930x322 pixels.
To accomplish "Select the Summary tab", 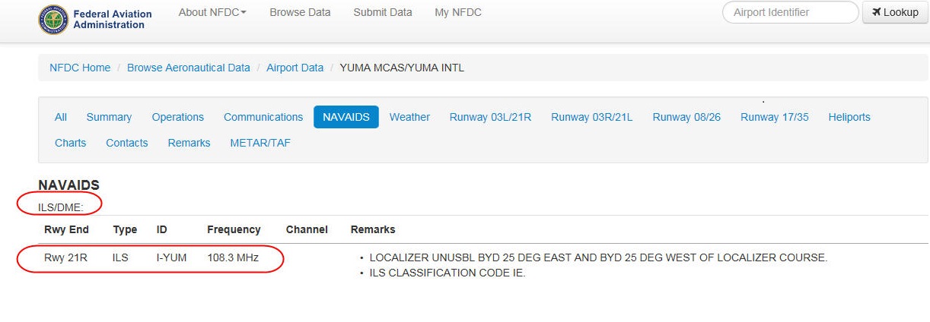I will click(x=109, y=117).
